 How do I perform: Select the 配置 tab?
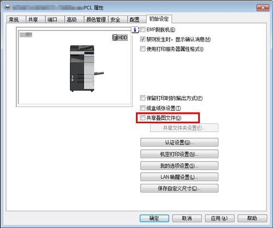(136, 19)
